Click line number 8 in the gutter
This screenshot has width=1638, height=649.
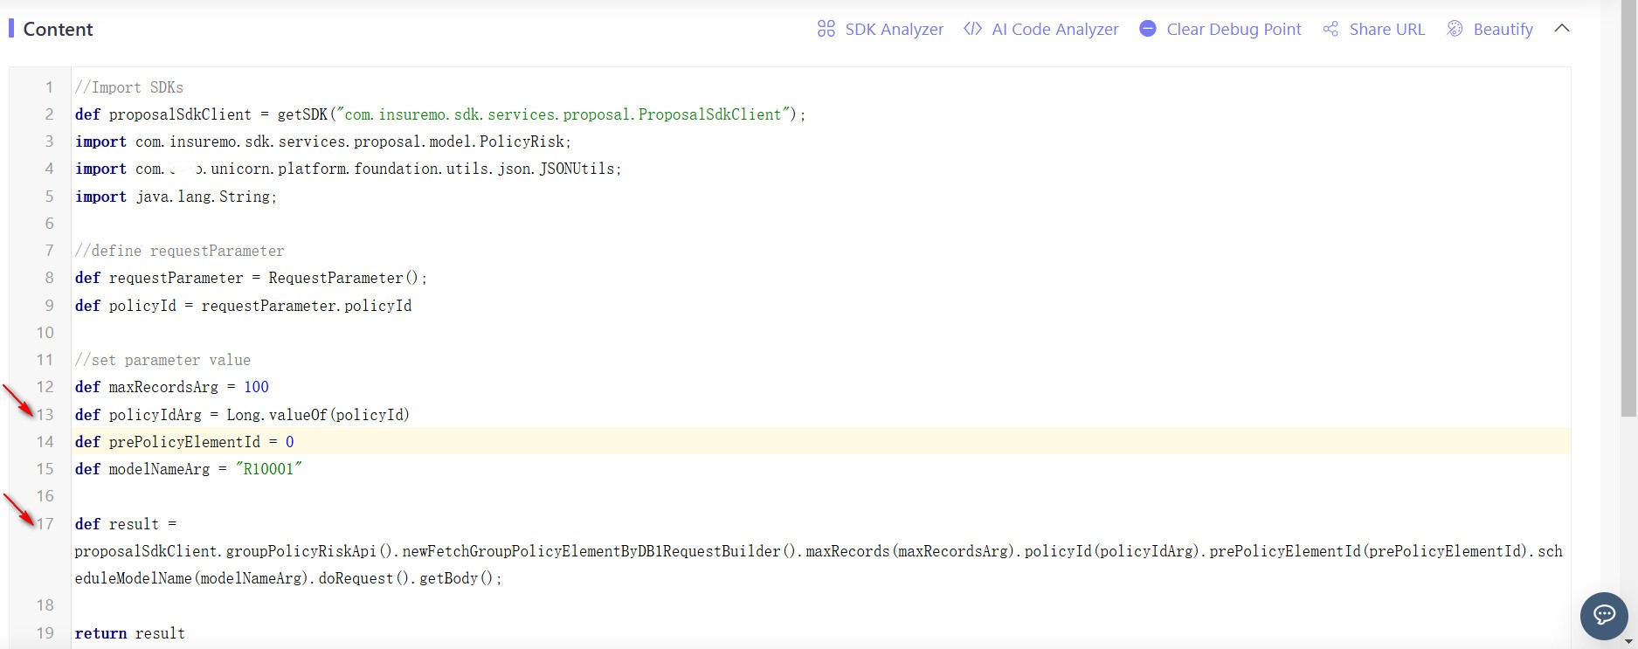[x=49, y=277]
